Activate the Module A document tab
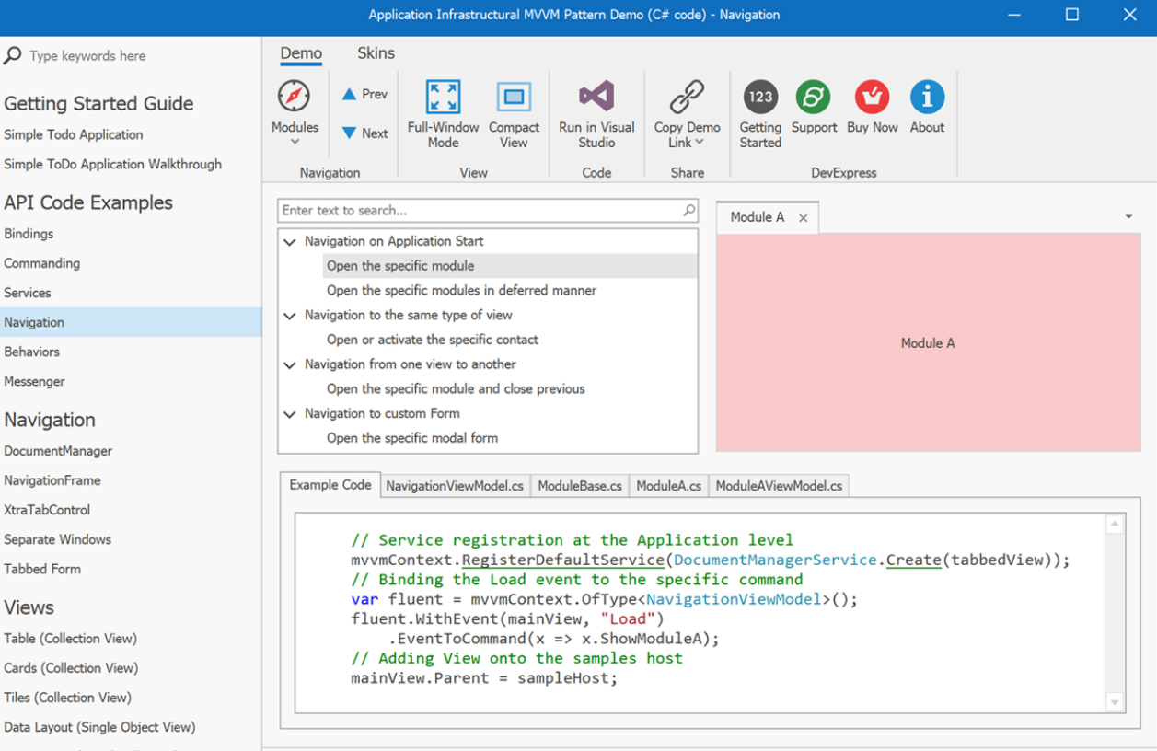 click(x=757, y=217)
